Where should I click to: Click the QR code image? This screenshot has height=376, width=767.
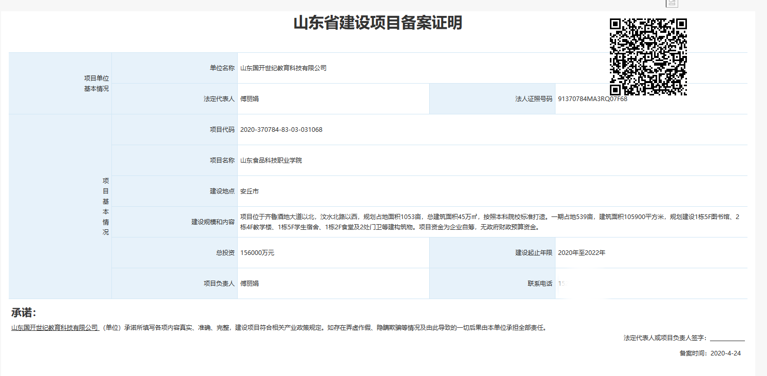pyautogui.click(x=648, y=56)
